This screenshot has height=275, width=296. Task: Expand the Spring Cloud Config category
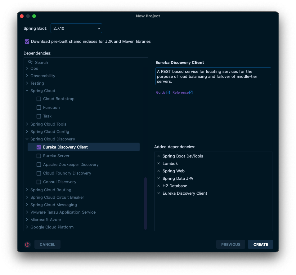click(27, 131)
